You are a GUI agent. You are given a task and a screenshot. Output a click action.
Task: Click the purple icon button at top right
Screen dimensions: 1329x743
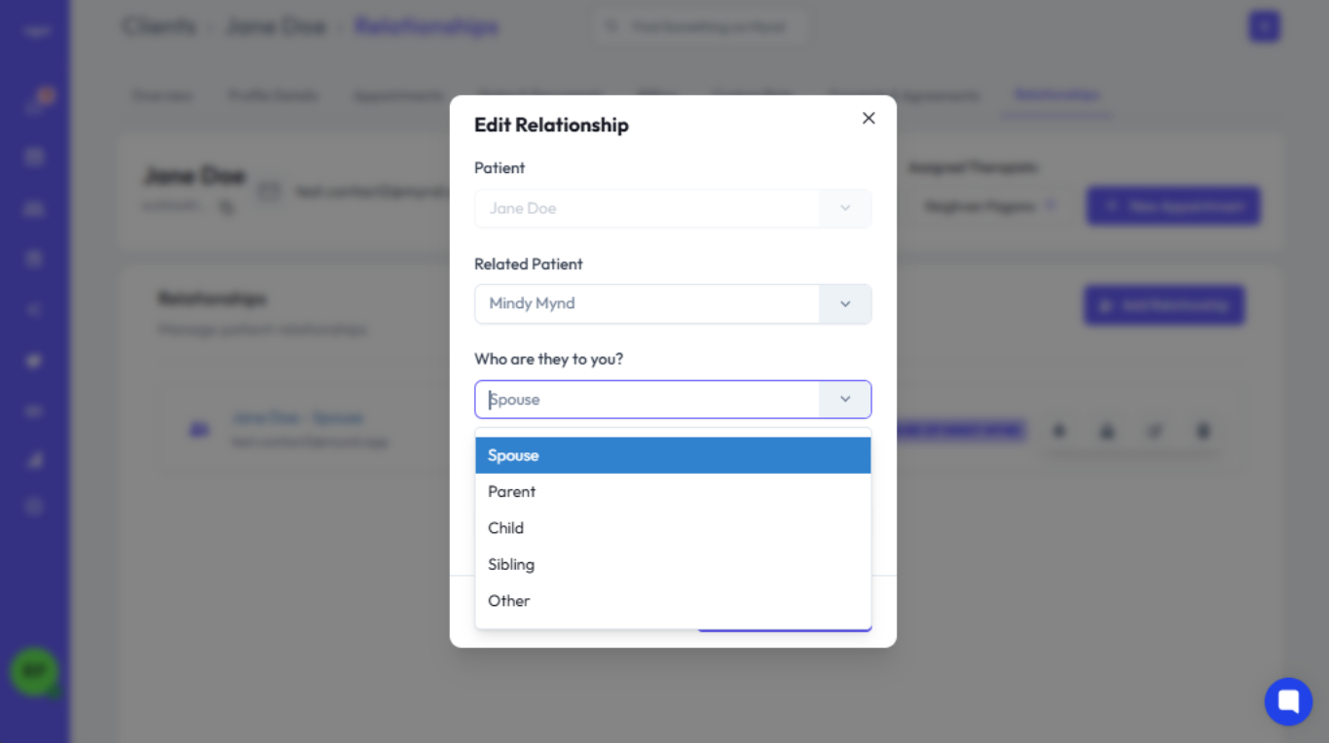pyautogui.click(x=1264, y=26)
